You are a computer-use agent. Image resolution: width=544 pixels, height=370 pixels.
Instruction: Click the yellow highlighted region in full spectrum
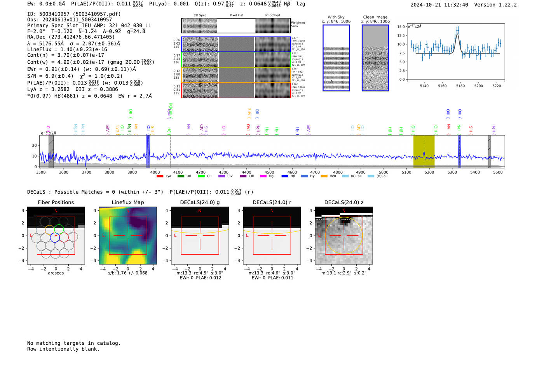point(424,151)
